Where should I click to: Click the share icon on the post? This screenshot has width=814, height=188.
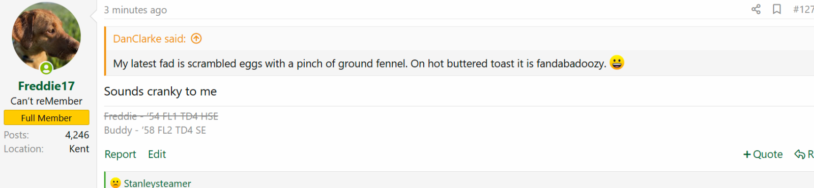pos(756,9)
